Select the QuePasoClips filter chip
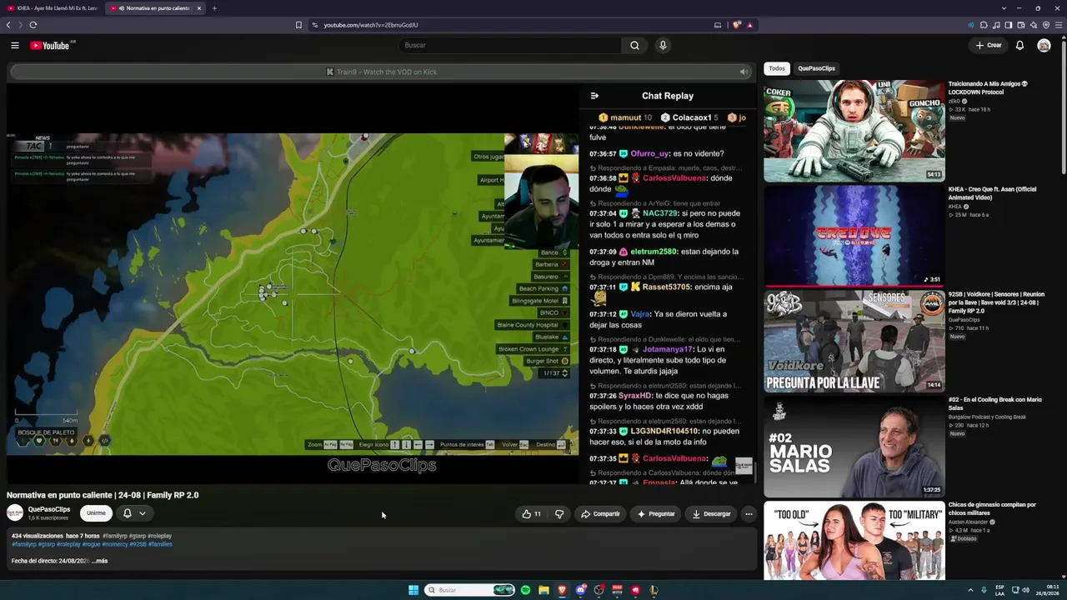The height and width of the screenshot is (600, 1067). tap(817, 68)
